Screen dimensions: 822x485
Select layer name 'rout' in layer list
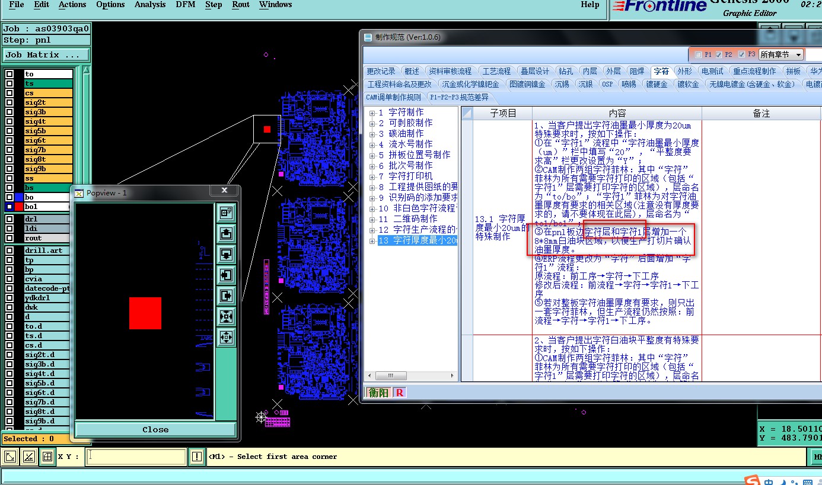click(48, 238)
